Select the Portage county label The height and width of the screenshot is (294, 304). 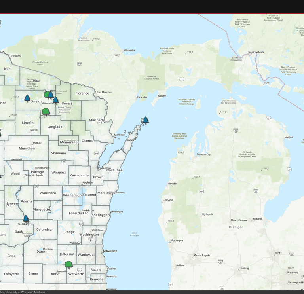pyautogui.click(x=37, y=172)
